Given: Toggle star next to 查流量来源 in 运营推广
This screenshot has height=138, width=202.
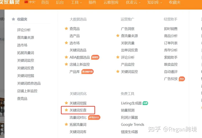Looking at the screenshot, I should 118,36.
